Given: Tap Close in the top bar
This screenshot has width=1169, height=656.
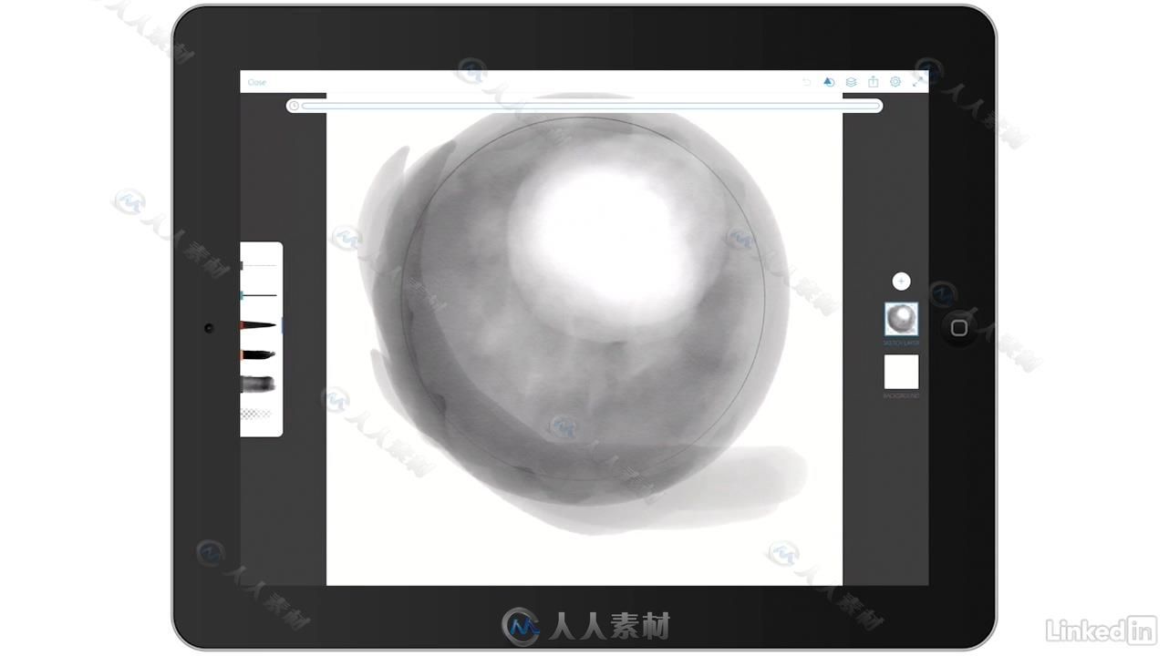Looking at the screenshot, I should (257, 82).
